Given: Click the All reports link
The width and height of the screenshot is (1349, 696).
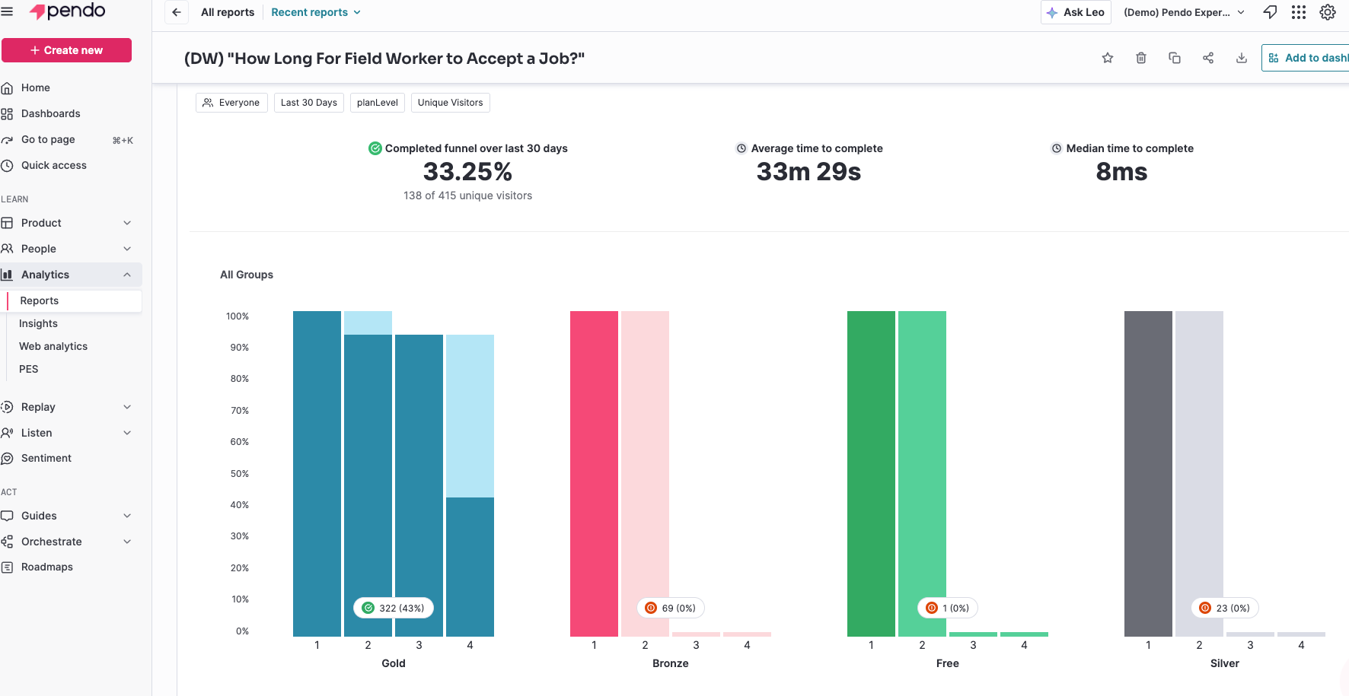Looking at the screenshot, I should [x=228, y=12].
